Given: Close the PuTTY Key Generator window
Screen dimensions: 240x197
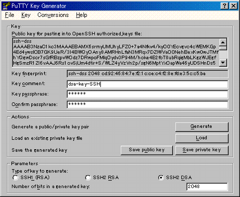Looking at the screenshot, I should click(234, 6).
